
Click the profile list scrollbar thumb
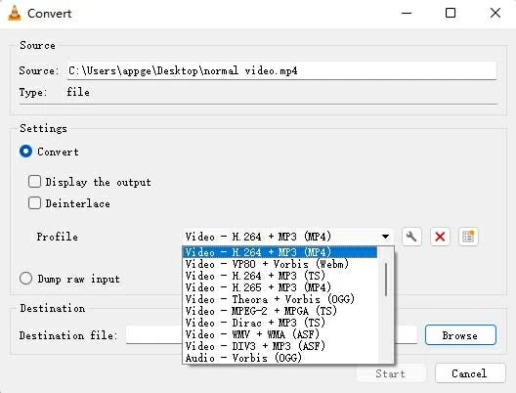385,280
